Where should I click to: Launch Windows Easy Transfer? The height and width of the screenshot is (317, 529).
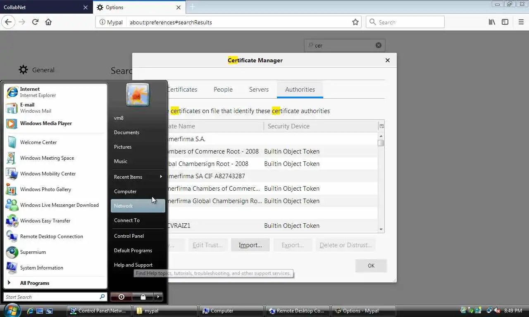[x=55, y=220]
